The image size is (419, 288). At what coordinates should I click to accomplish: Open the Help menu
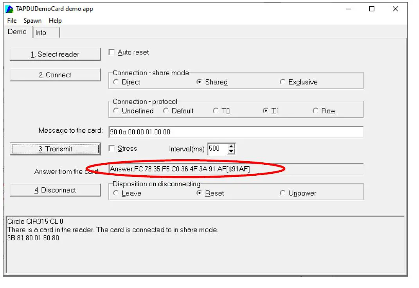55,21
